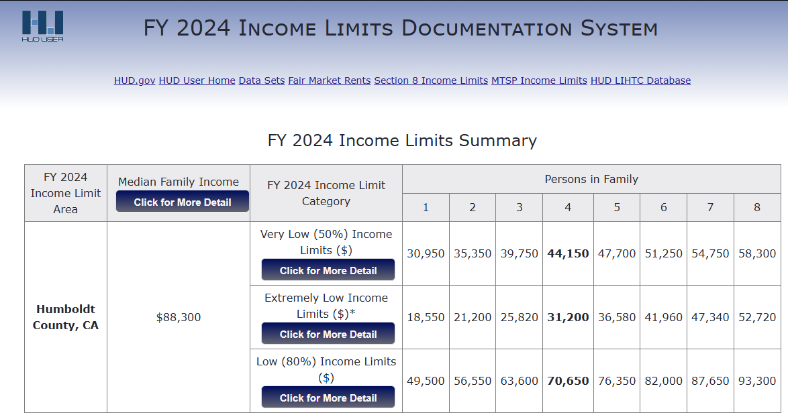The height and width of the screenshot is (417, 788).
Task: Click the bold 44,150 four-person value
Action: click(x=568, y=253)
